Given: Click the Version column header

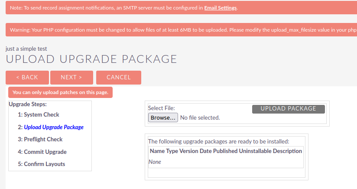Looking at the screenshot, I should 189,151.
